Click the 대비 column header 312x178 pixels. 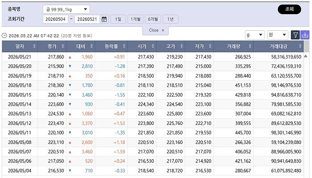coord(81,46)
